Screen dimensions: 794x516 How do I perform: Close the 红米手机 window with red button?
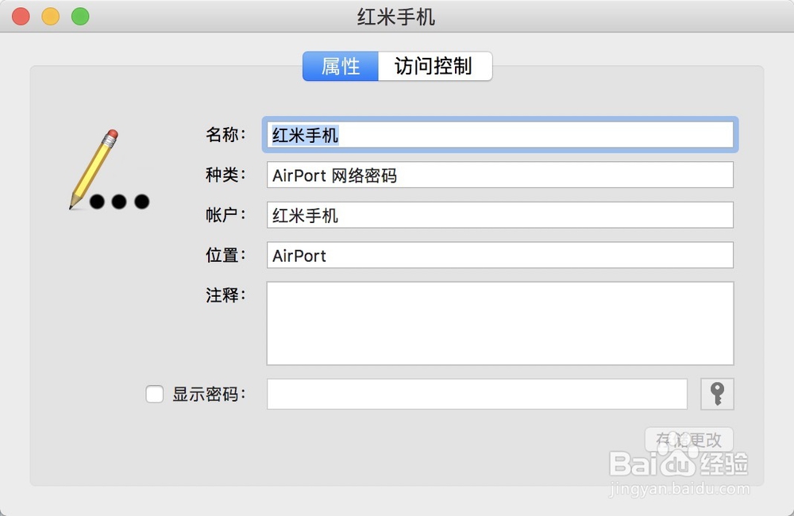pyautogui.click(x=21, y=17)
